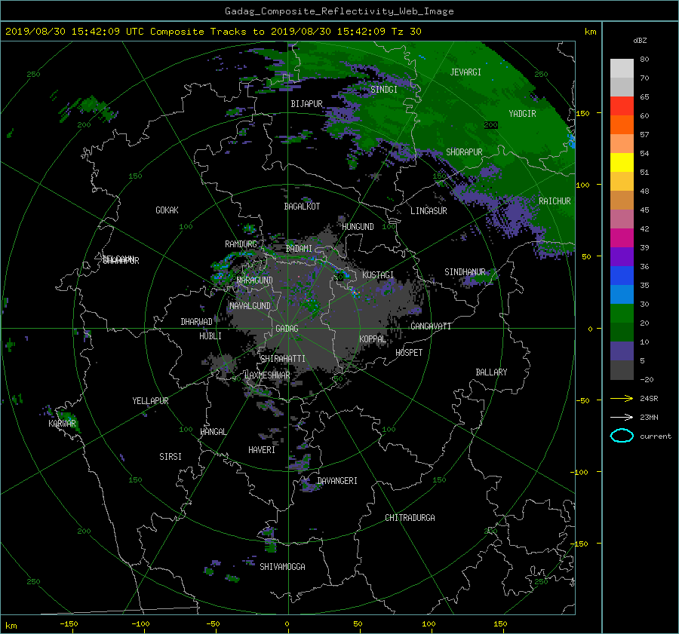This screenshot has width=679, height=634.
Task: Pick the magenta 39-42 dBZ swatch
Action: [x=622, y=237]
